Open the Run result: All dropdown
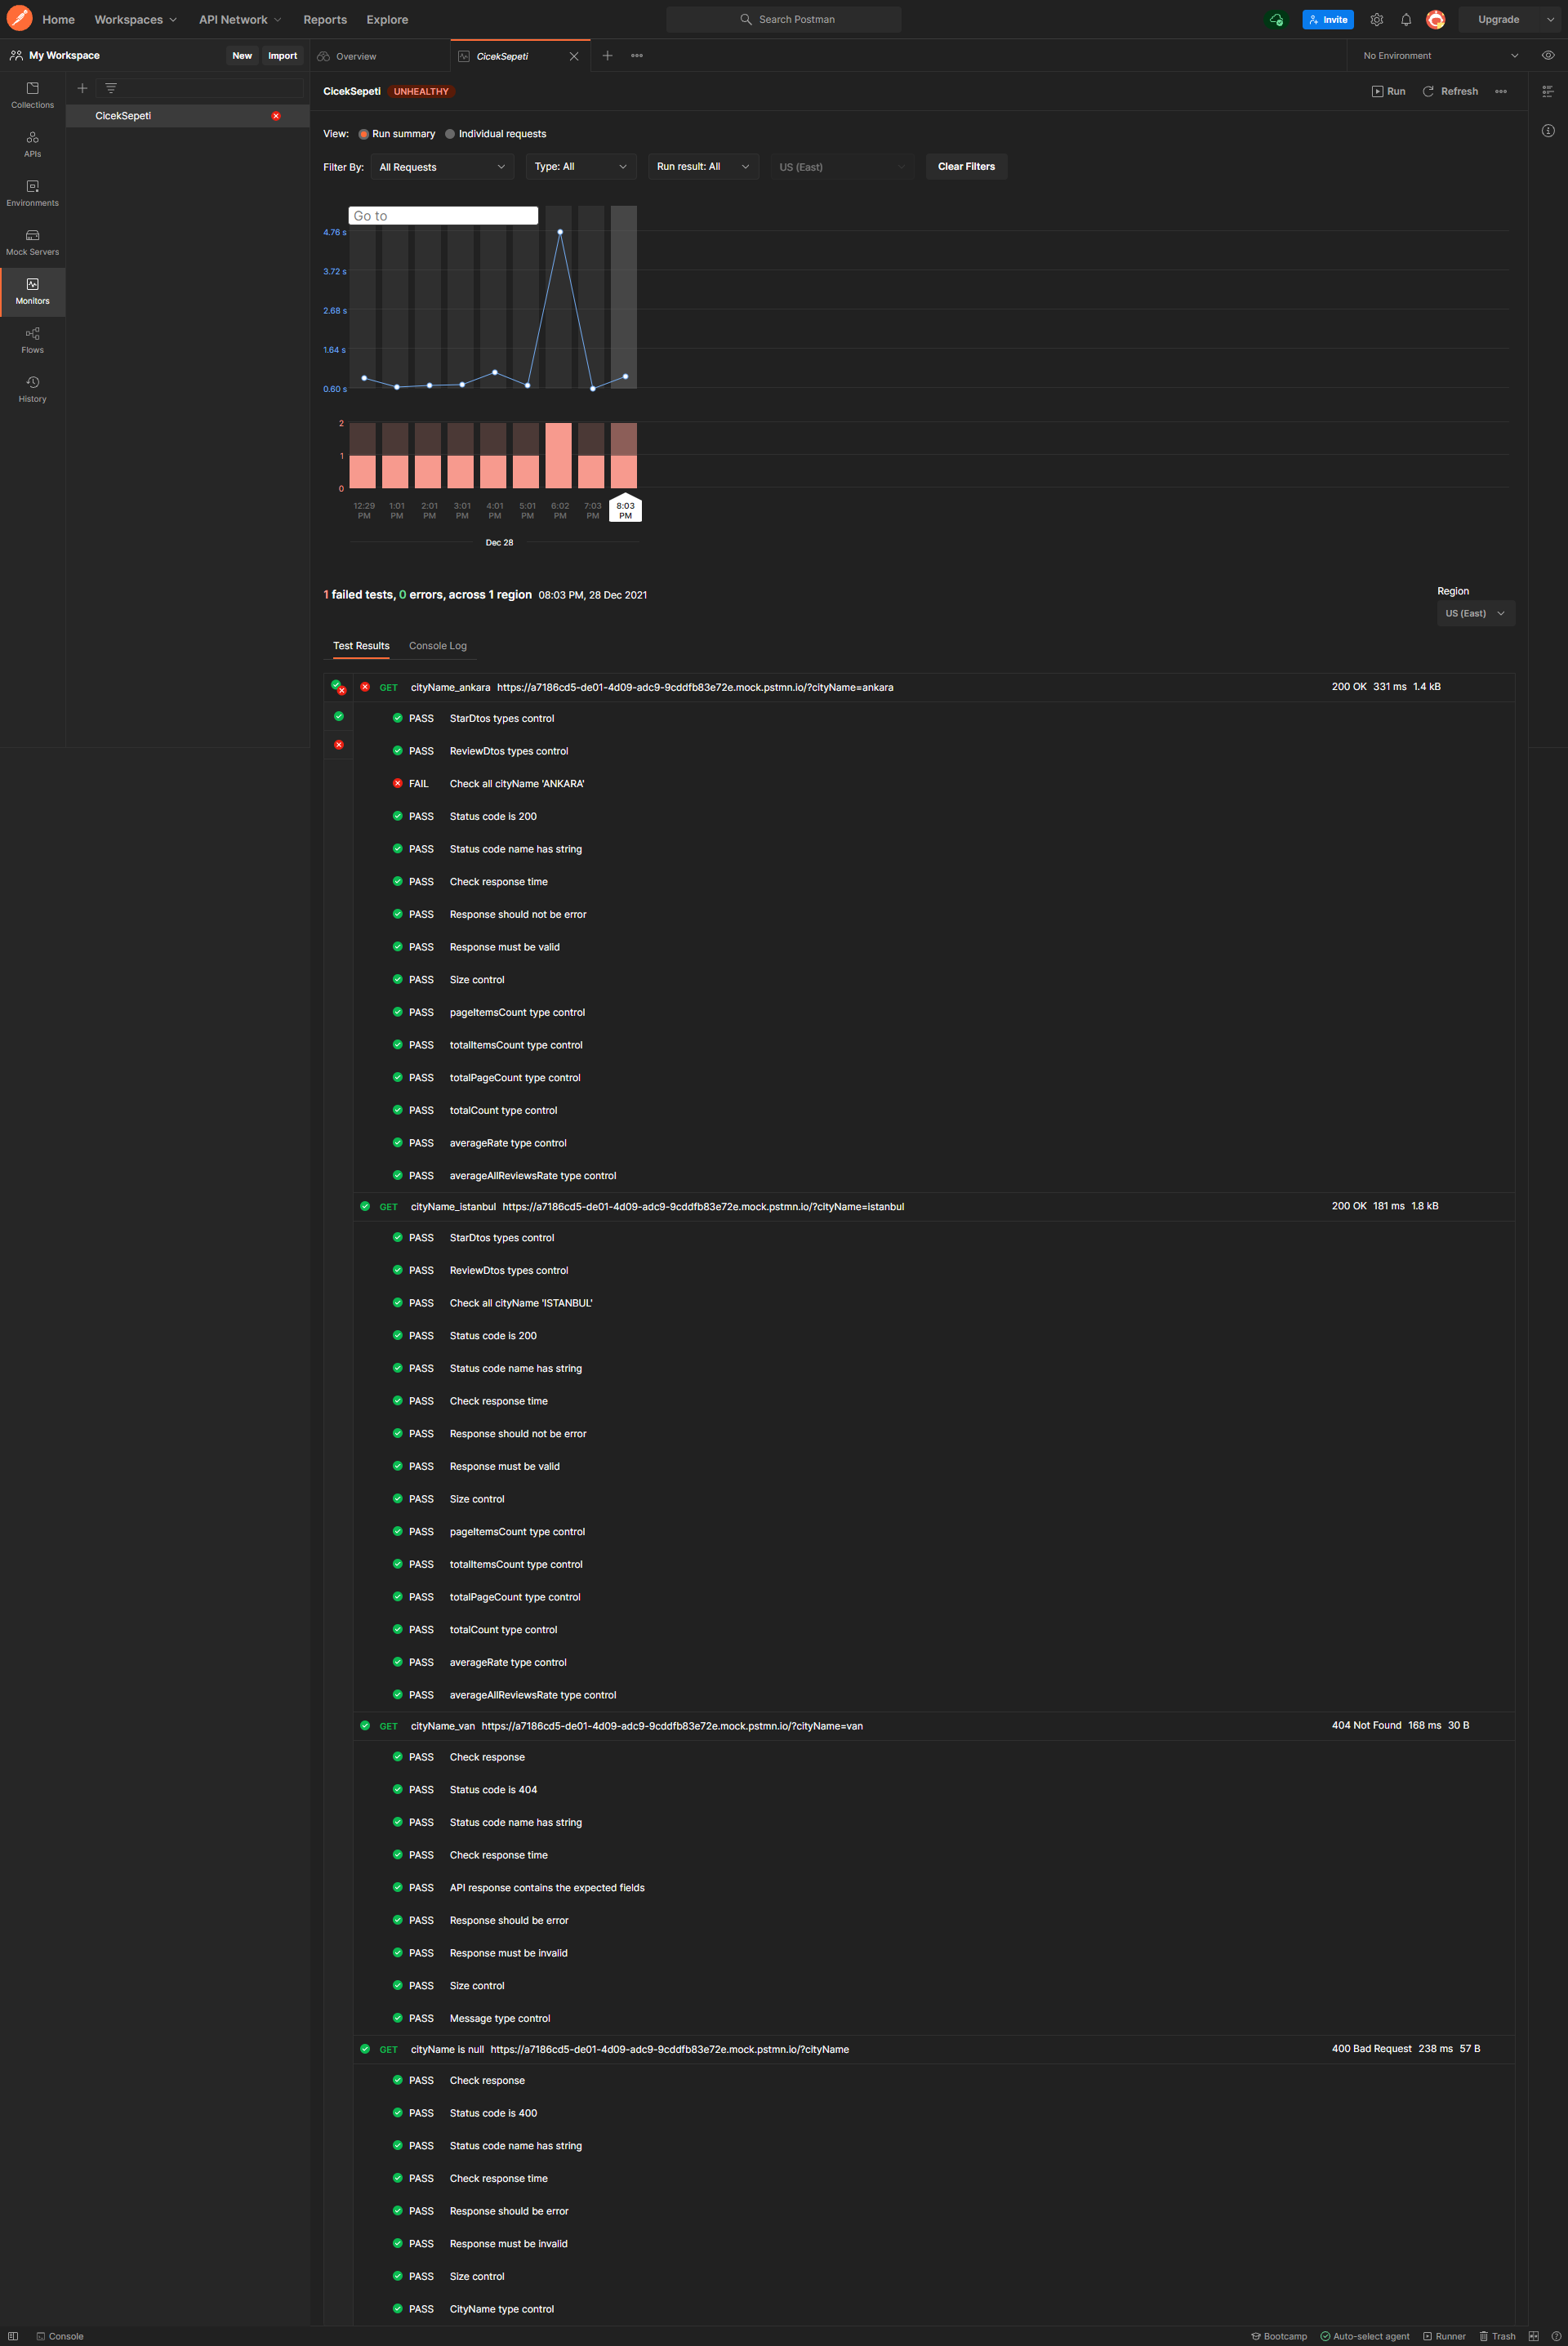The width and height of the screenshot is (1568, 2346). [704, 167]
